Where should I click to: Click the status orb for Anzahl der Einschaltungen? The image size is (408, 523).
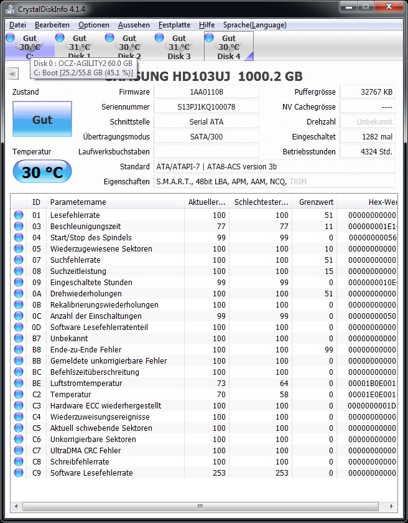19,316
